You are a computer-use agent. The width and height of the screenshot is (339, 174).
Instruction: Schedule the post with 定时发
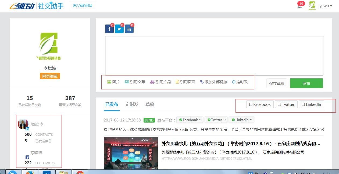click(x=240, y=82)
